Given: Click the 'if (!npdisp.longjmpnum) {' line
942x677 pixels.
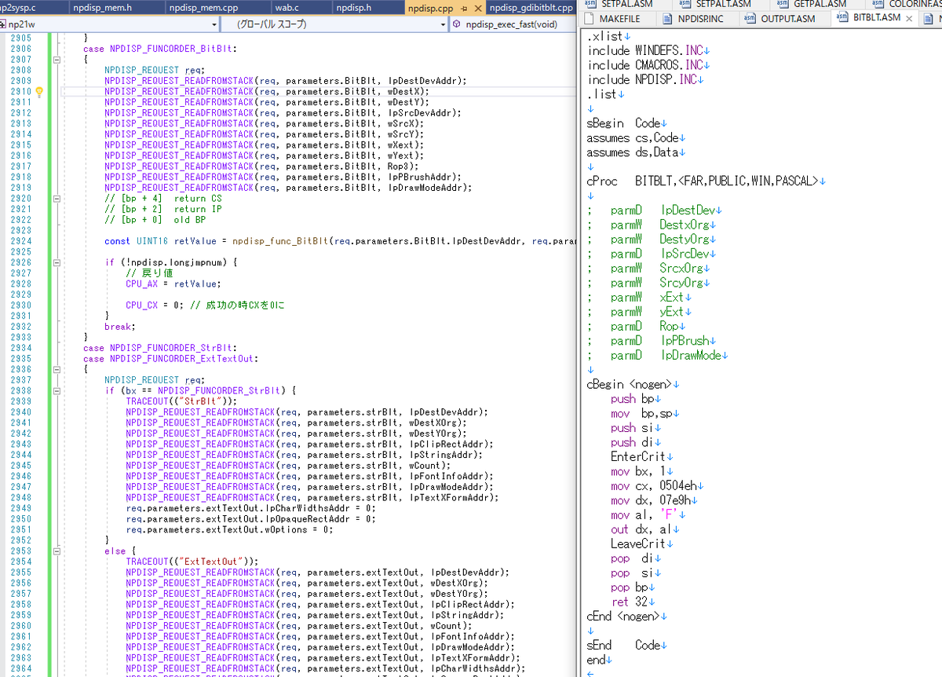Looking at the screenshot, I should pos(171,262).
